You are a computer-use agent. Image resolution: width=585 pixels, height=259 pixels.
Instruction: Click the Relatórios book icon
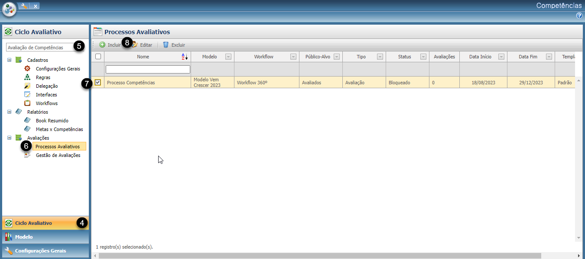pyautogui.click(x=19, y=112)
